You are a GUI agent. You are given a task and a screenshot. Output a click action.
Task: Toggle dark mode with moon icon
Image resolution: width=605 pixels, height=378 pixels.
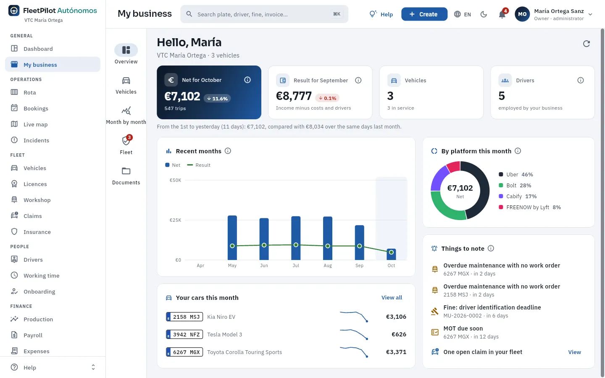(x=484, y=14)
